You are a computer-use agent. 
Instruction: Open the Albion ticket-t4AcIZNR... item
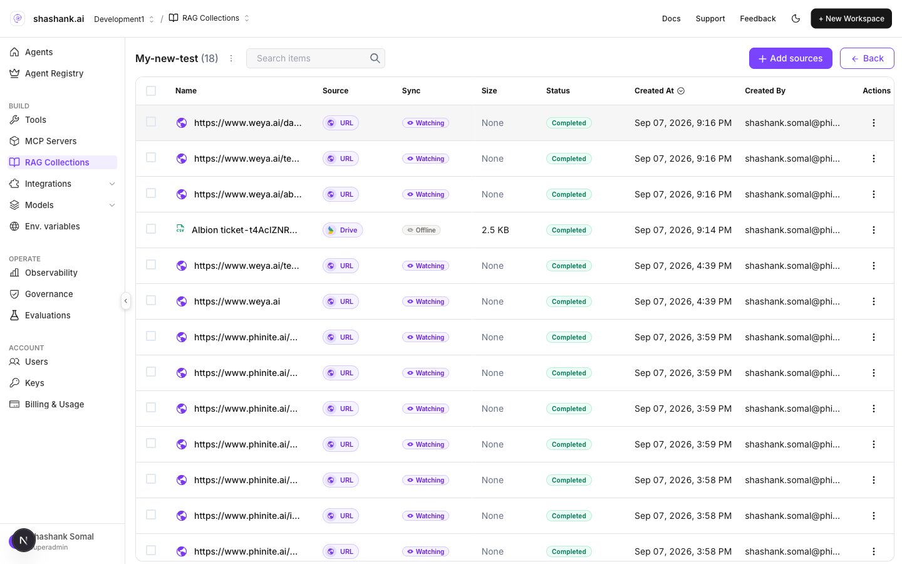244,230
